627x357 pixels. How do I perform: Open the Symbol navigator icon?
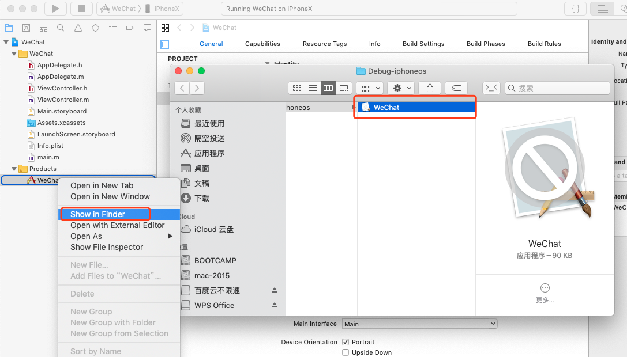(43, 28)
